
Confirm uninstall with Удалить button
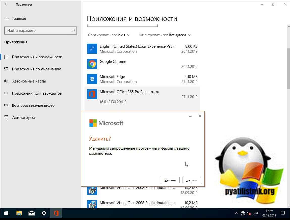point(170,180)
